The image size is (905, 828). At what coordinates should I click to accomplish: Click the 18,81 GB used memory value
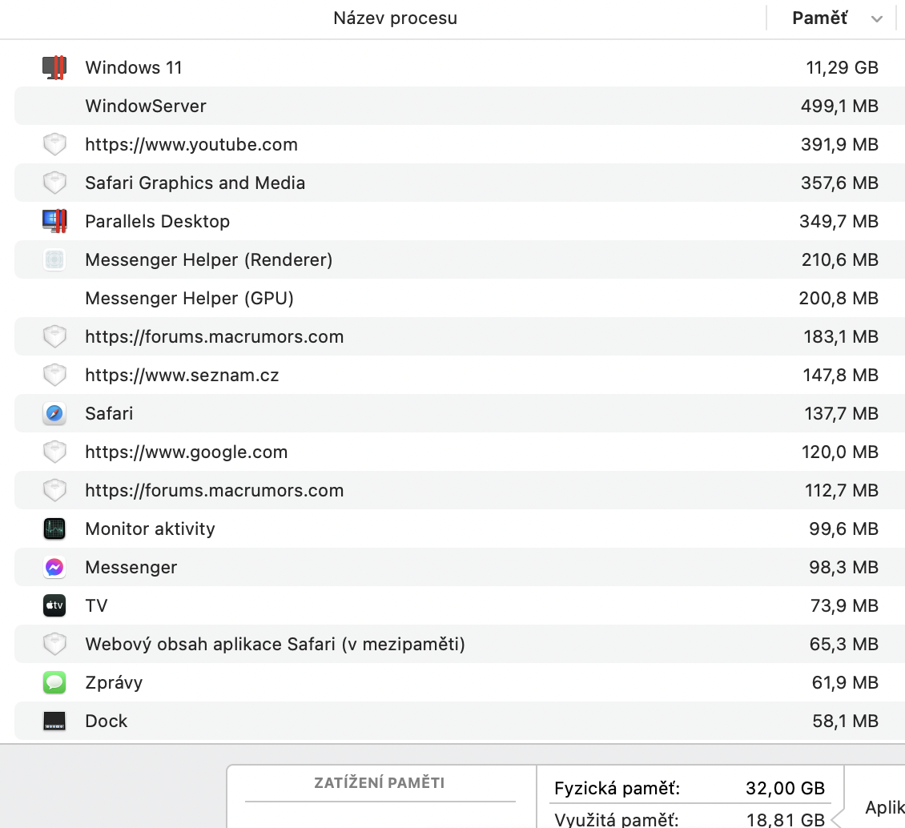(786, 819)
